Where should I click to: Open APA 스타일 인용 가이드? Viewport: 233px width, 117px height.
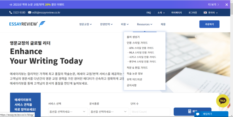tap(140, 48)
